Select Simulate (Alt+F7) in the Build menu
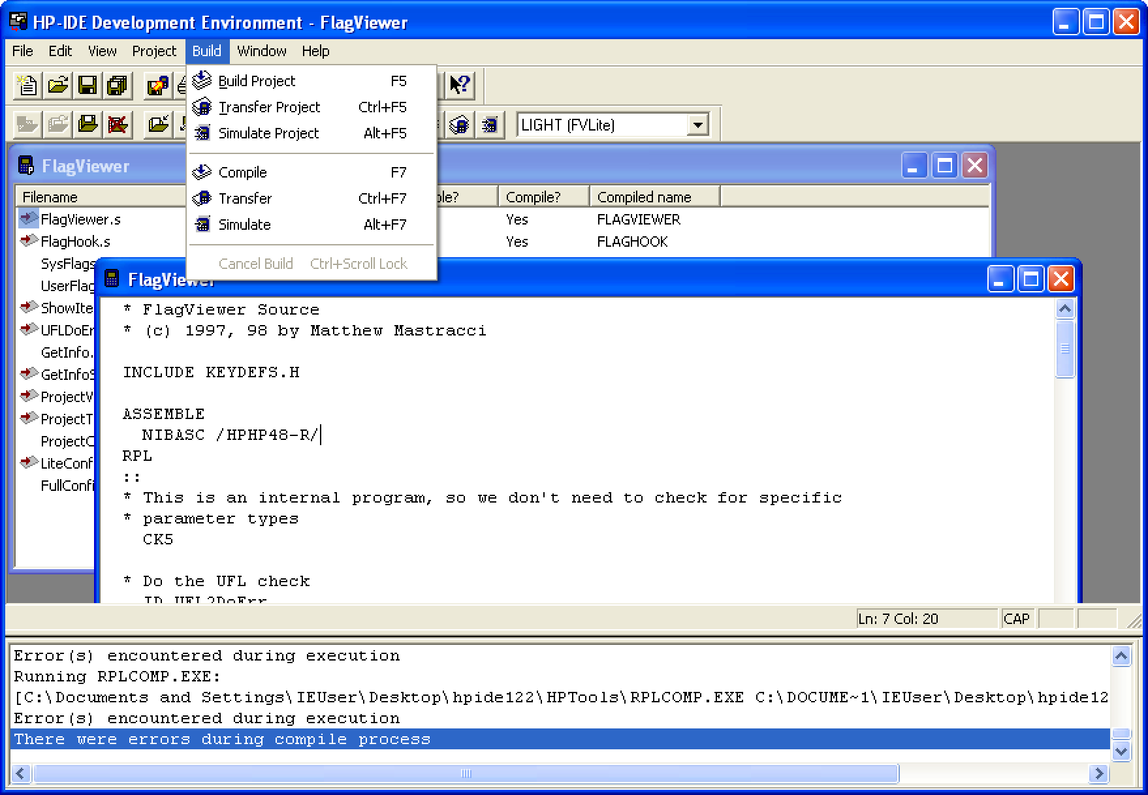1148x795 pixels. coord(311,225)
